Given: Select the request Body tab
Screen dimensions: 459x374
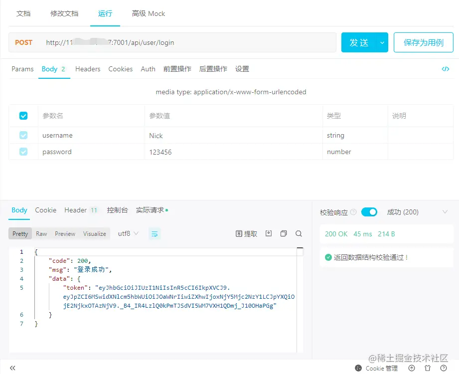Looking at the screenshot, I should pos(54,69).
